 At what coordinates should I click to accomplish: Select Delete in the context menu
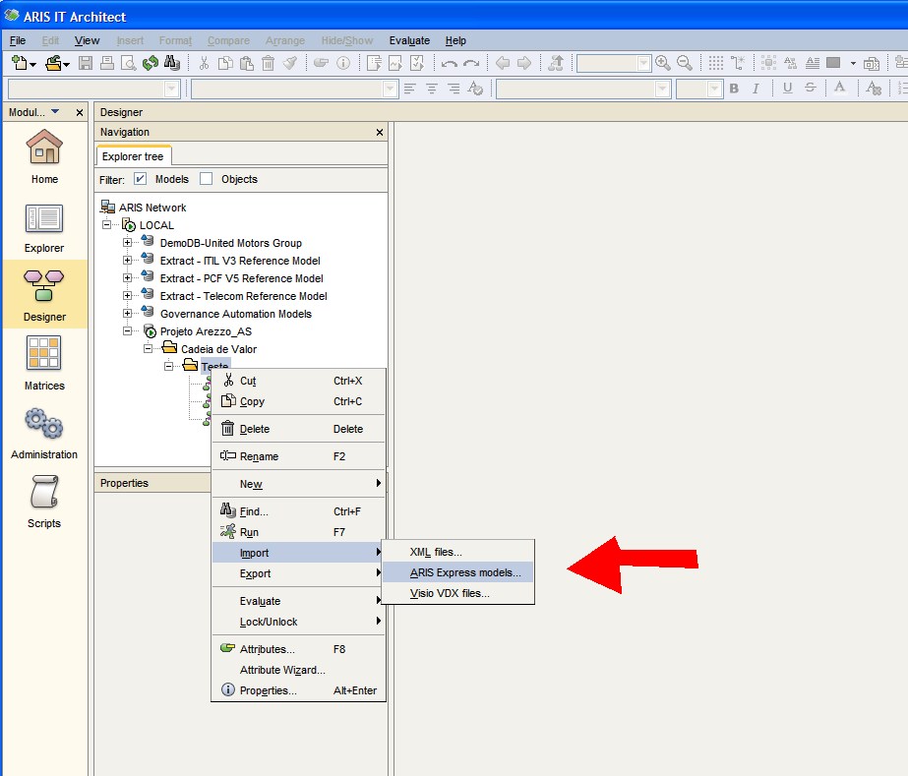(298, 429)
